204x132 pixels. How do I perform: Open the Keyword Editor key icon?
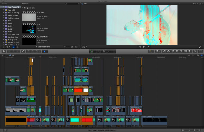pyautogui.click(x=23, y=51)
